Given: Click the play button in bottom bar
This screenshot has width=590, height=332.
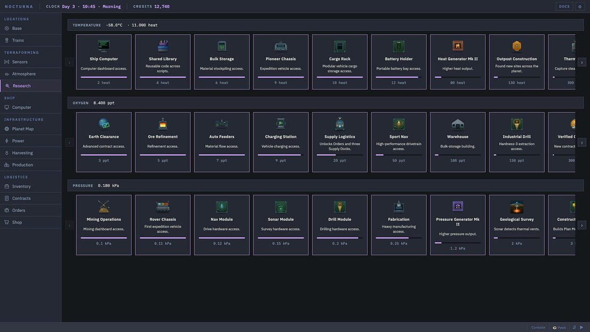Looking at the screenshot, I should (581, 328).
